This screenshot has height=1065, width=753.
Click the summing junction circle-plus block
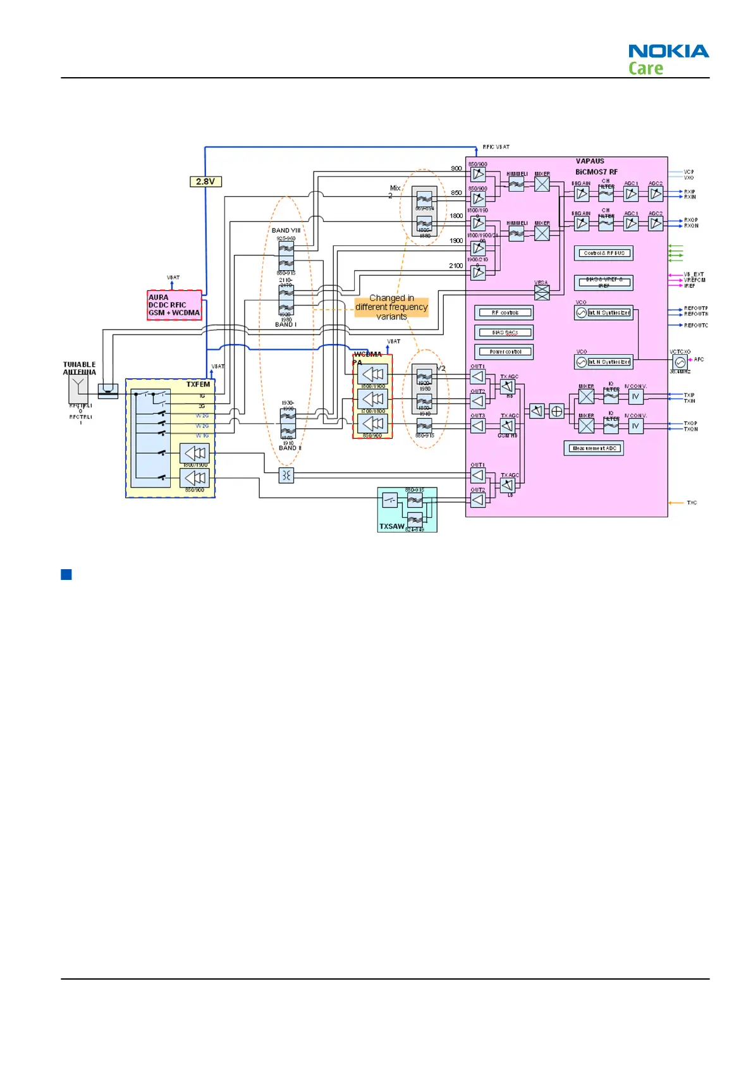pos(556,411)
